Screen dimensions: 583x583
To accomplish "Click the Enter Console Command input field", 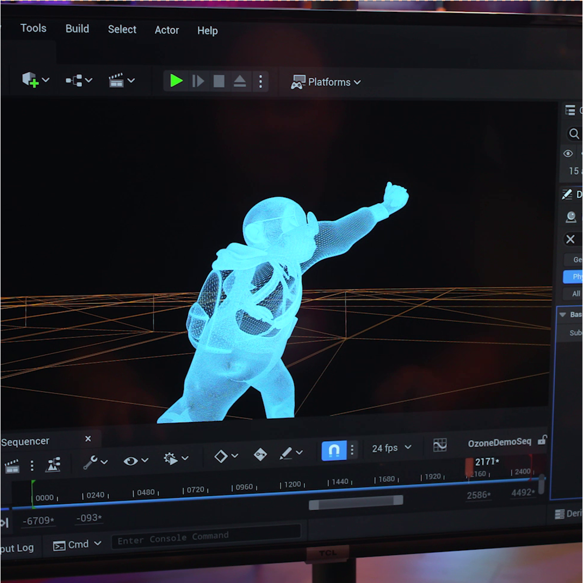I will tap(205, 536).
